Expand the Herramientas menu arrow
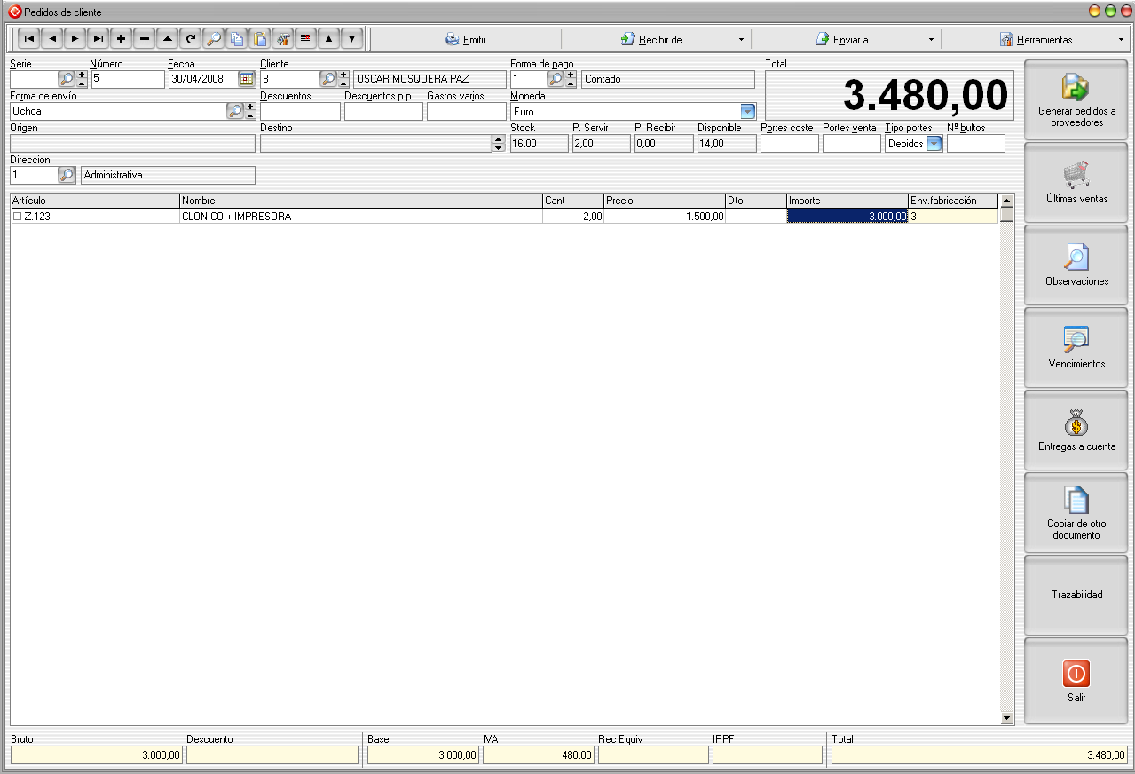Viewport: 1135px width, 774px height. coord(1121,40)
